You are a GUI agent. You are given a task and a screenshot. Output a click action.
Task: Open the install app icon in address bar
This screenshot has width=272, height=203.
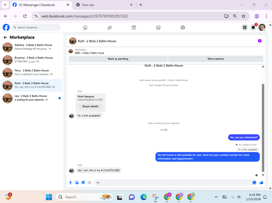pos(226,16)
